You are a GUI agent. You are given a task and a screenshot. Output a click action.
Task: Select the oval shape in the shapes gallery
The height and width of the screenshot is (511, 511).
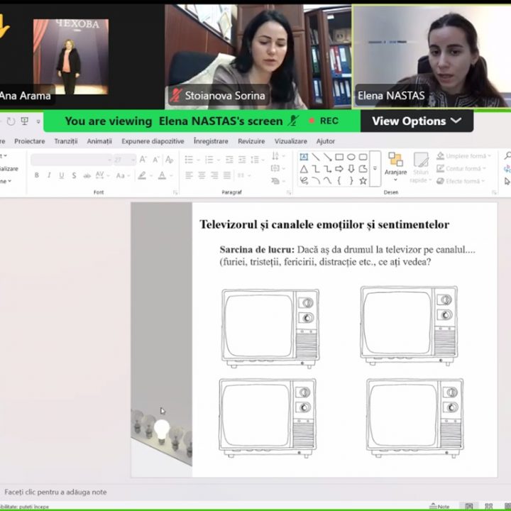tap(351, 158)
